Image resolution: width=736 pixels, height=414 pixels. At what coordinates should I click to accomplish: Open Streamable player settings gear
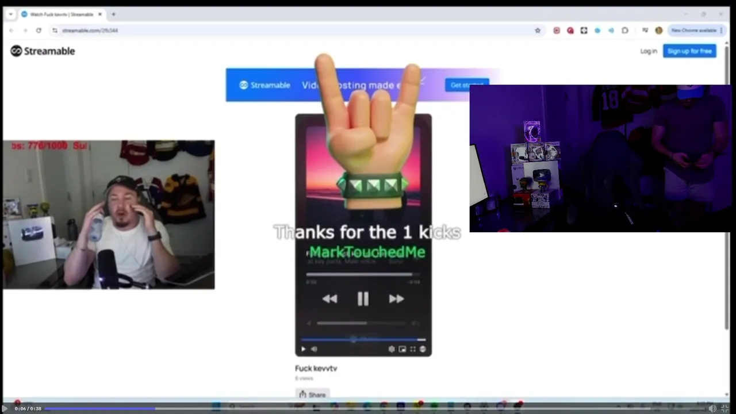tap(392, 349)
